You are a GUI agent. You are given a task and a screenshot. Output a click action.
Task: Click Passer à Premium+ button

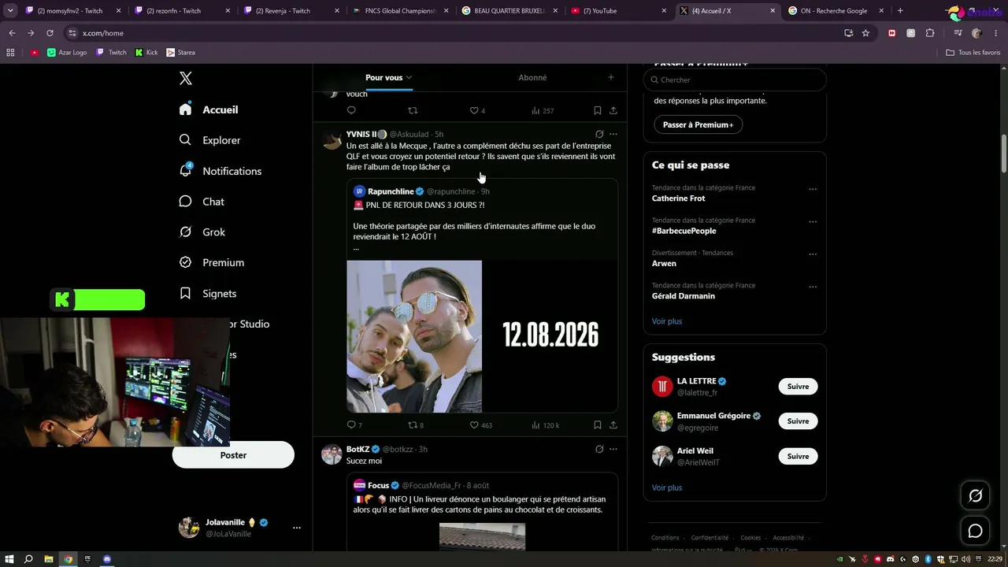click(698, 124)
